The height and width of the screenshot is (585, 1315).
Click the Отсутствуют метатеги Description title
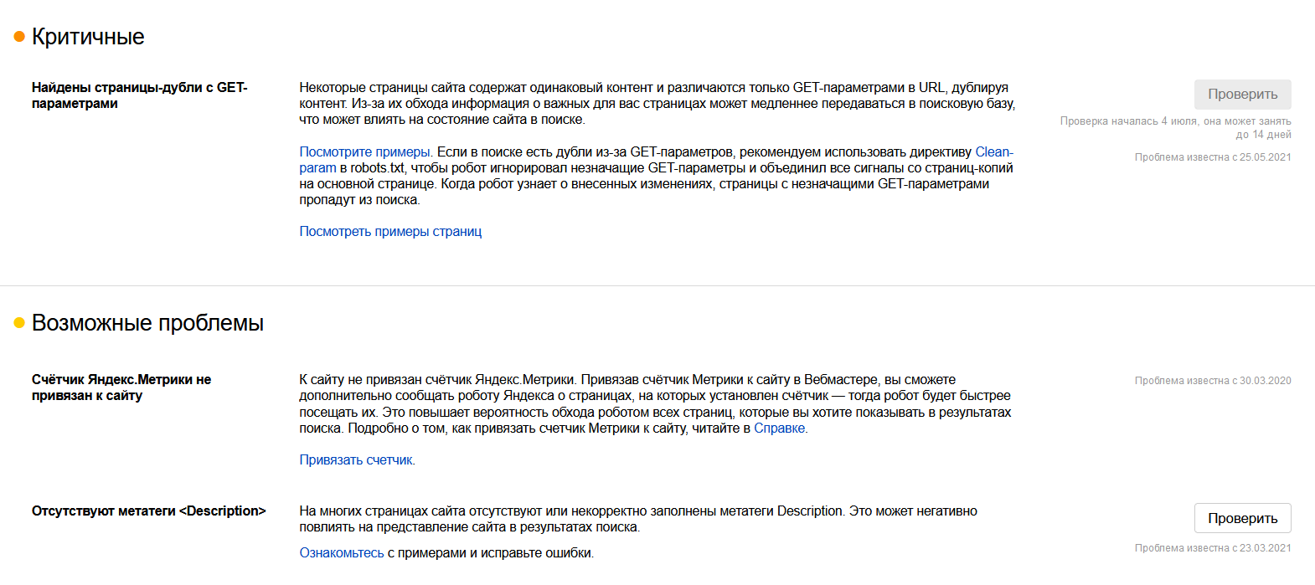point(148,511)
